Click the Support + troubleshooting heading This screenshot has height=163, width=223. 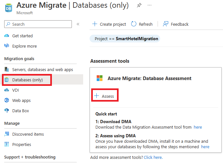coord(30,157)
